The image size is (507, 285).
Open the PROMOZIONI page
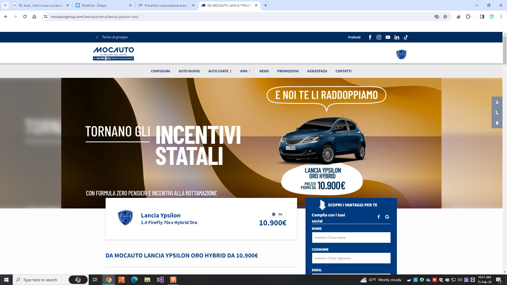[288, 71]
